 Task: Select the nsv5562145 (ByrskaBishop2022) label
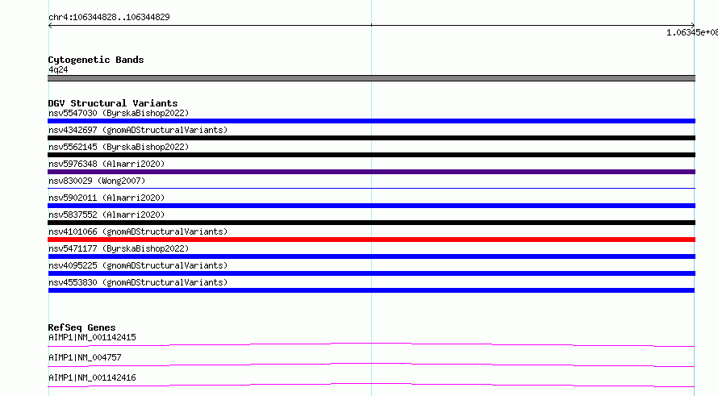click(119, 147)
